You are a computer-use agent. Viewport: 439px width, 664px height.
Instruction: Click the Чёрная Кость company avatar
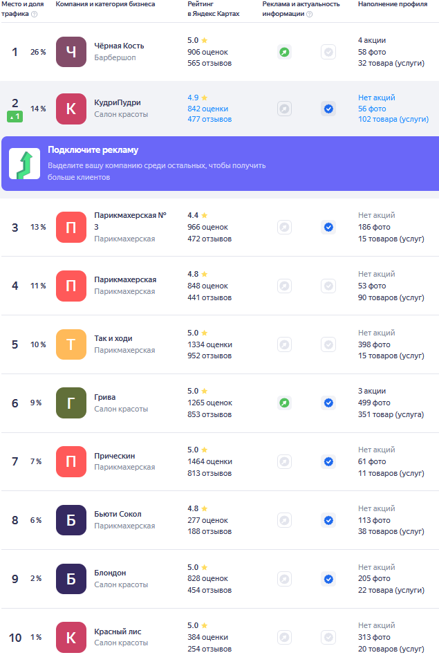click(x=71, y=52)
